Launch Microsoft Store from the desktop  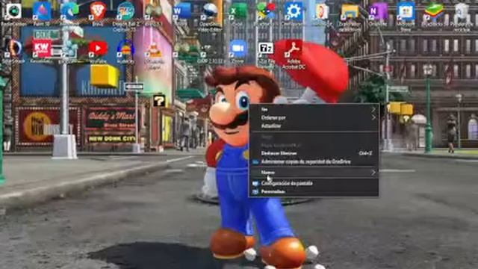[x=406, y=16]
